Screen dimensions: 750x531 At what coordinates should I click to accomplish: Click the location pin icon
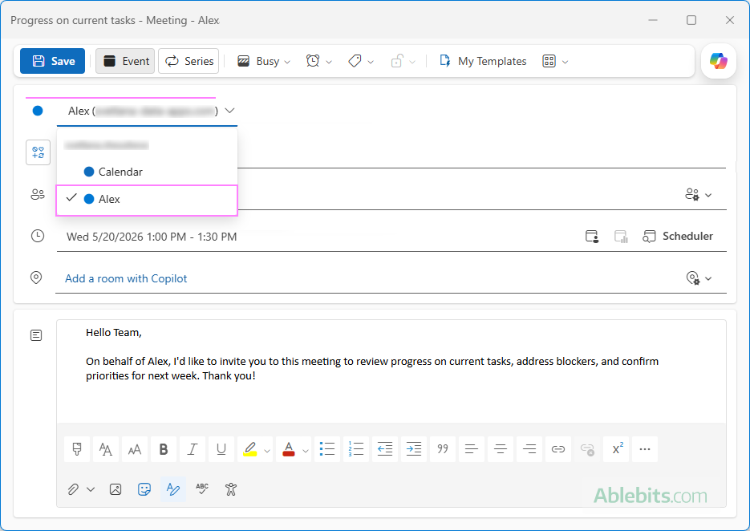click(36, 278)
